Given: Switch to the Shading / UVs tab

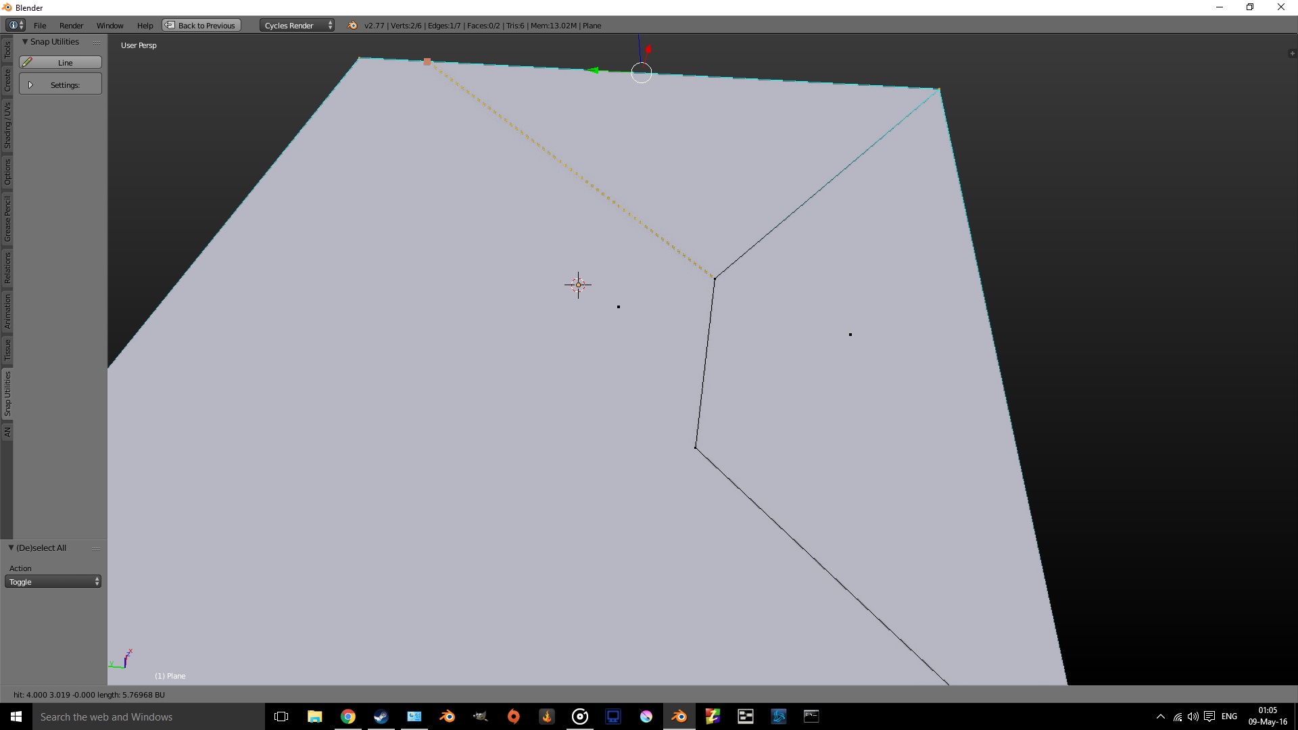Looking at the screenshot, I should 7,125.
